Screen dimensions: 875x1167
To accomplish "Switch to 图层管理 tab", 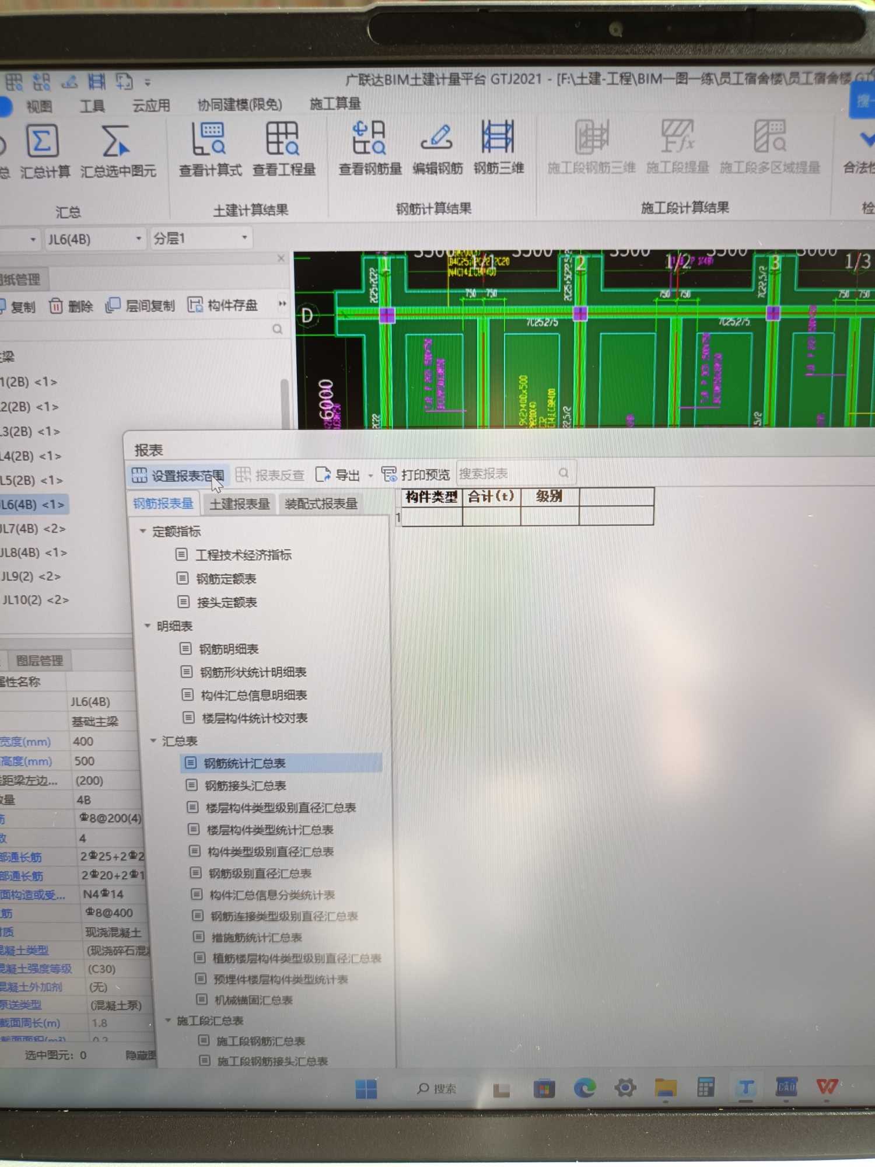I will [39, 661].
